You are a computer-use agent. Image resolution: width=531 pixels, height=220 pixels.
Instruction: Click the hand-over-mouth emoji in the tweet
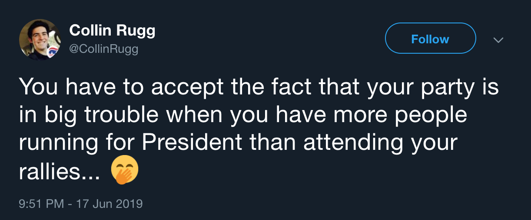125,171
